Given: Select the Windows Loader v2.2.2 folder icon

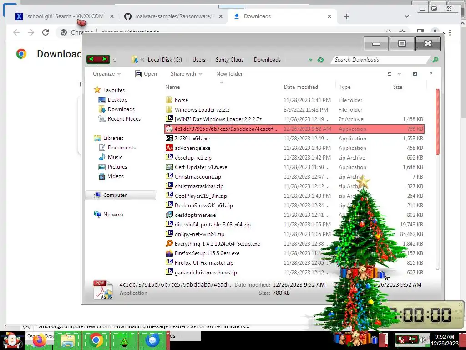Looking at the screenshot, I should [169, 109].
